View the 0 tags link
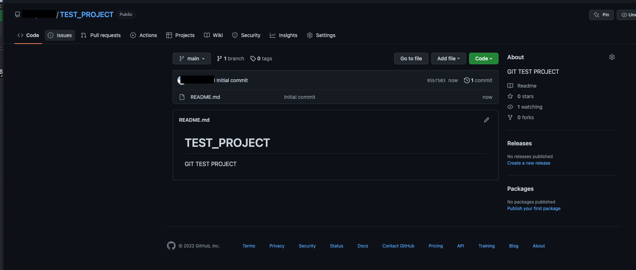 point(261,59)
